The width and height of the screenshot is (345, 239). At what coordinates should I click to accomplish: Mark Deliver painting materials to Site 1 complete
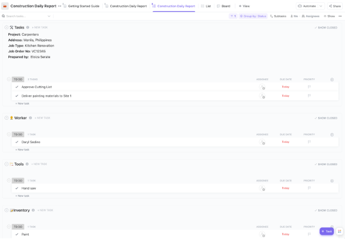pos(17,96)
